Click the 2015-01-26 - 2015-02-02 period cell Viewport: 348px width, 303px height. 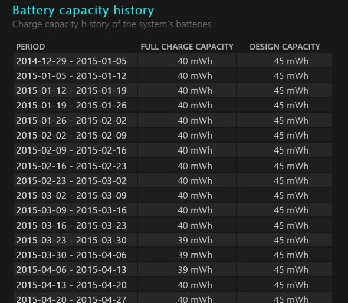pyautogui.click(x=71, y=121)
